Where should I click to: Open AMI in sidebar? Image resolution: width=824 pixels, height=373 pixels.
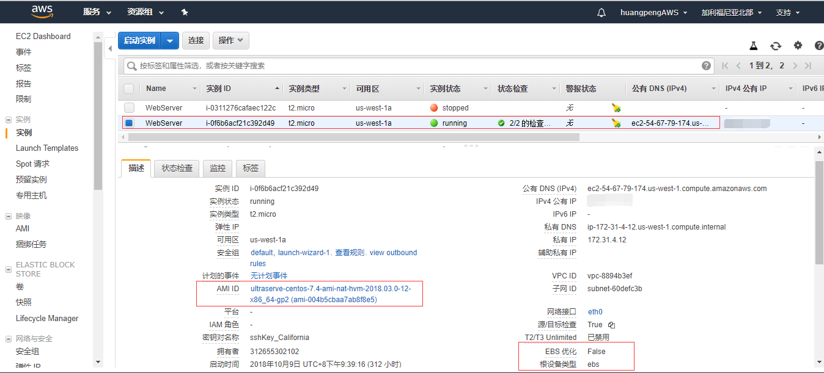point(23,228)
